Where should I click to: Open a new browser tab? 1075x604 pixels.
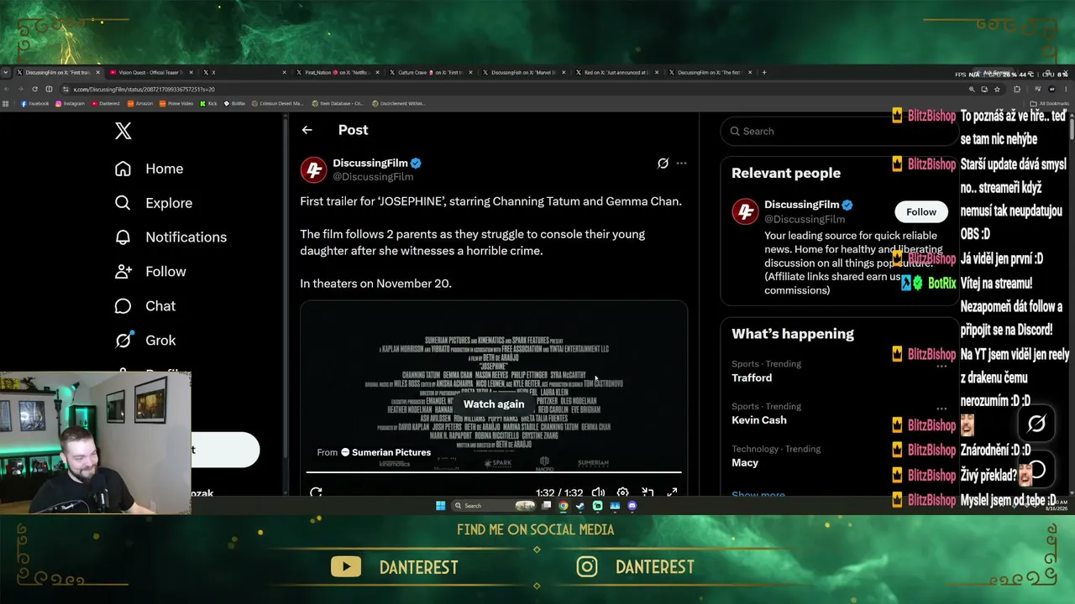[x=763, y=73]
